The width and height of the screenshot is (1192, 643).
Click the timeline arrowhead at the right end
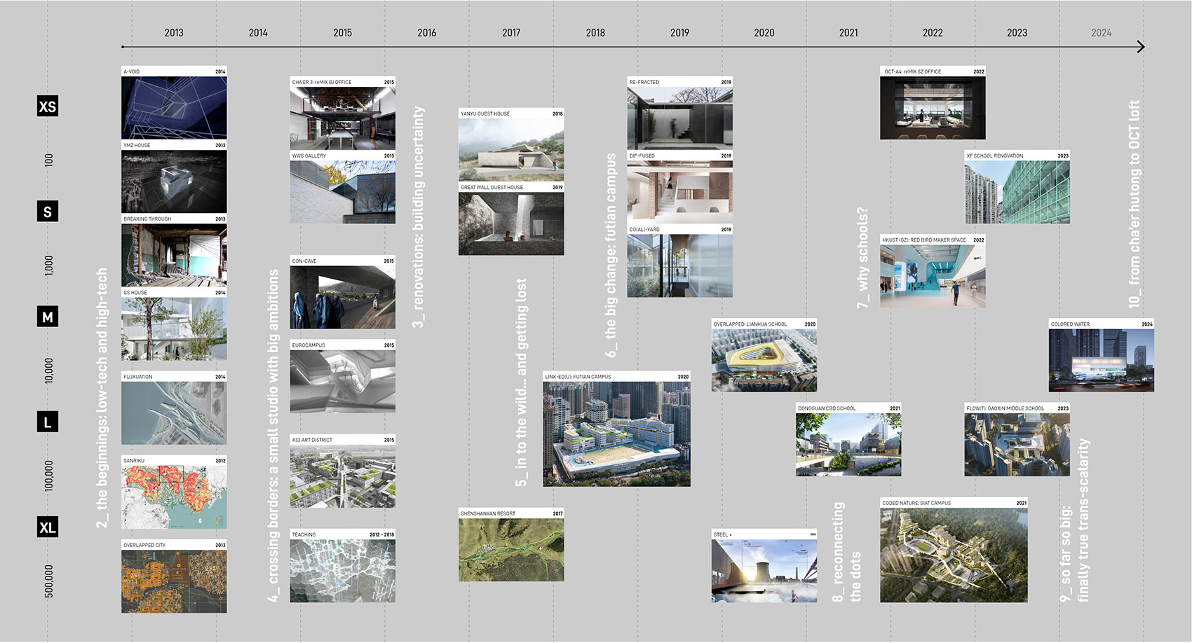point(1139,46)
